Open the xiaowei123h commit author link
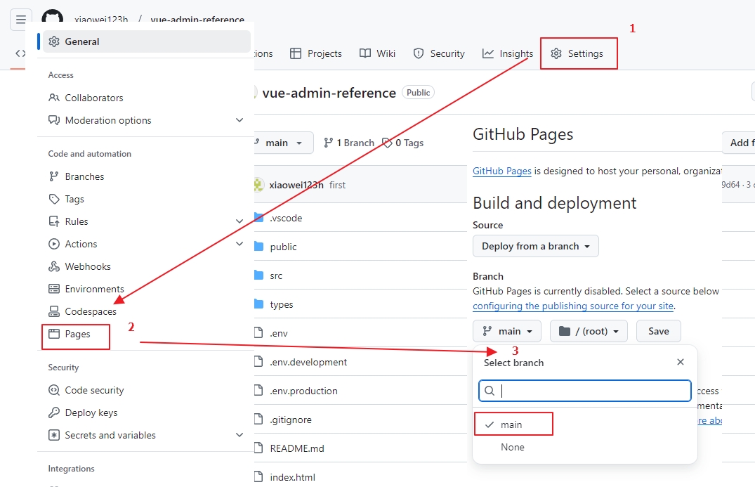The image size is (755, 487). (x=296, y=185)
